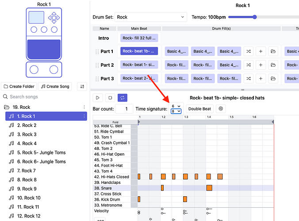
Task: Click the Create Folder button
Action: coord(19,87)
